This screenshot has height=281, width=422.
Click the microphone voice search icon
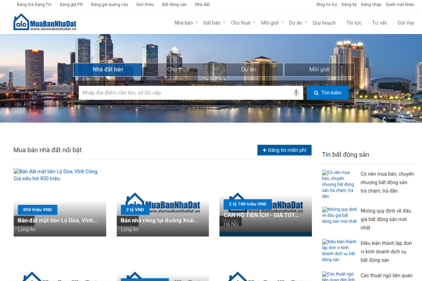(296, 93)
